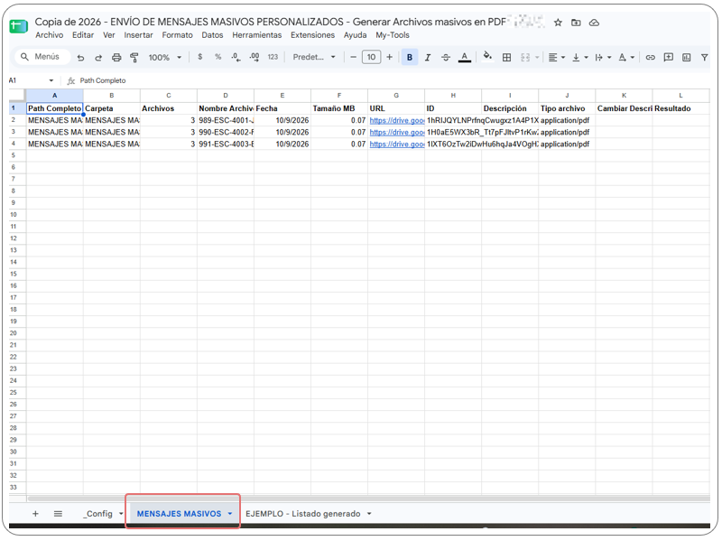Click the move to folder icon
The height and width of the screenshot is (541, 722).
[x=576, y=23]
